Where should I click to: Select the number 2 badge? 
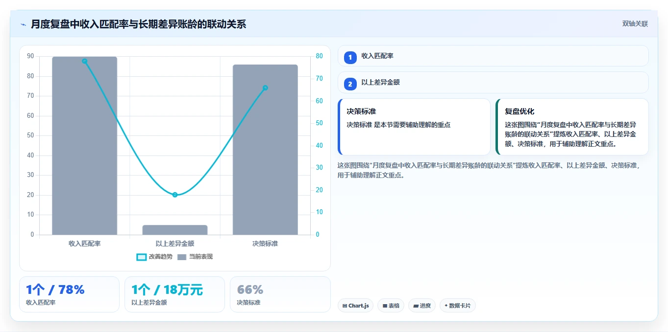click(x=350, y=84)
